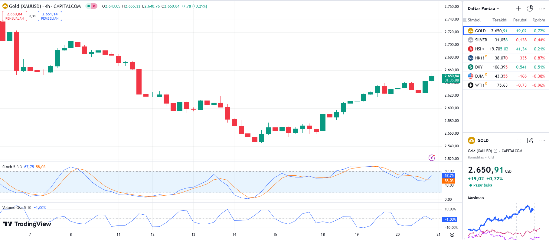Click the add symbol plus icon

[518, 8]
